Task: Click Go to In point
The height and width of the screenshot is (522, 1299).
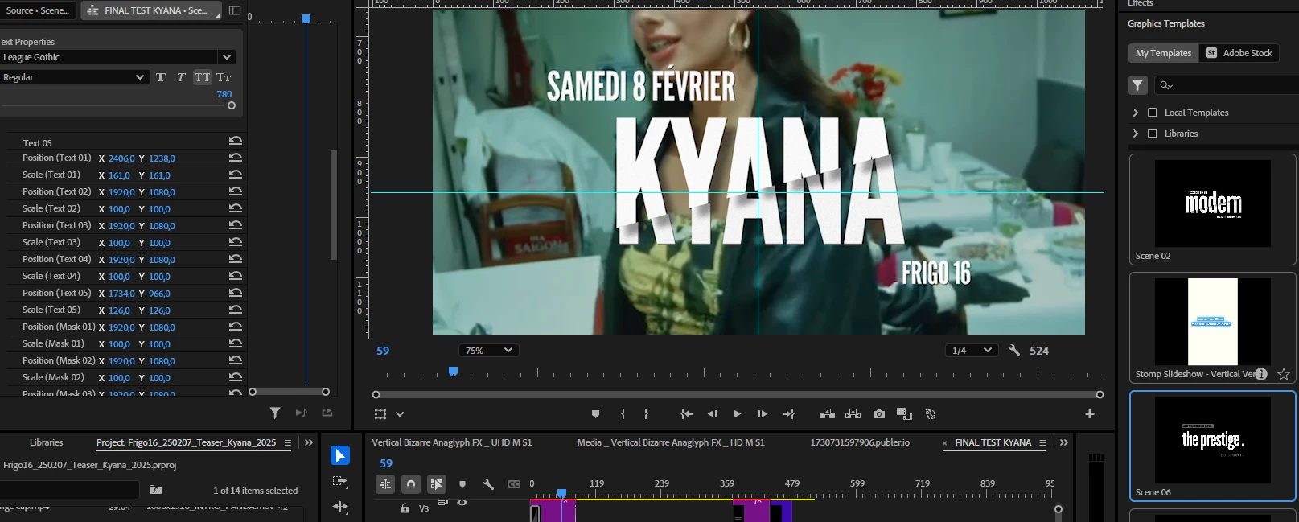Action: tap(686, 414)
